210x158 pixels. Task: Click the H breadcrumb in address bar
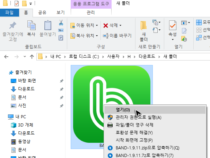click(x=129, y=57)
